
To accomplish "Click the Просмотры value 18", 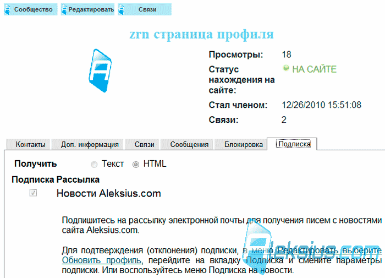I will [x=287, y=54].
